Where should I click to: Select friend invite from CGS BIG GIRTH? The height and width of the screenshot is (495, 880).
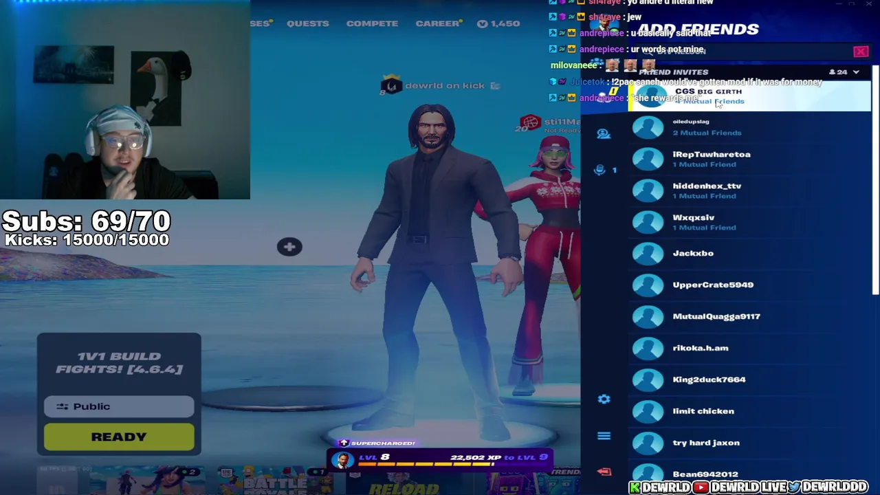pyautogui.click(x=749, y=96)
